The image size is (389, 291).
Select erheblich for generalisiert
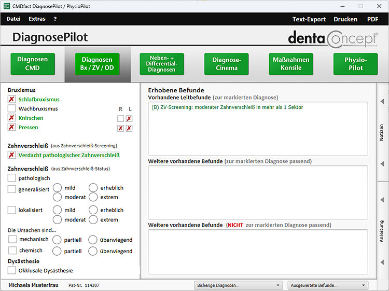pyautogui.click(x=93, y=188)
